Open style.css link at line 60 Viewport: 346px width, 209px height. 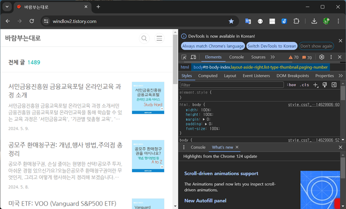coord(314,104)
